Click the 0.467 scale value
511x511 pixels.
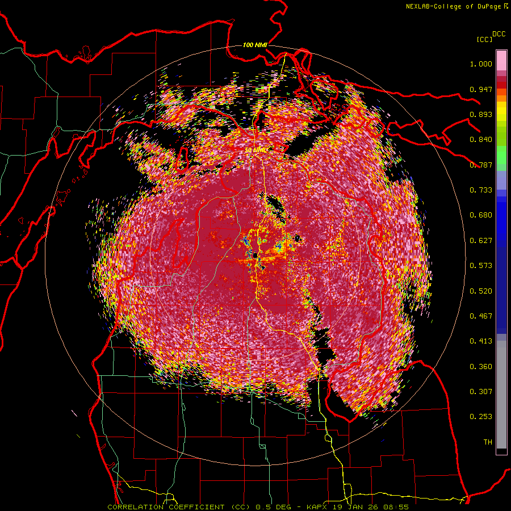[x=481, y=316]
